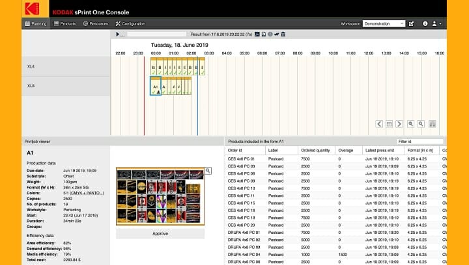Screen dimensions: 469x265
Task: Click the Printjob viewer panel header
Action: (123, 142)
